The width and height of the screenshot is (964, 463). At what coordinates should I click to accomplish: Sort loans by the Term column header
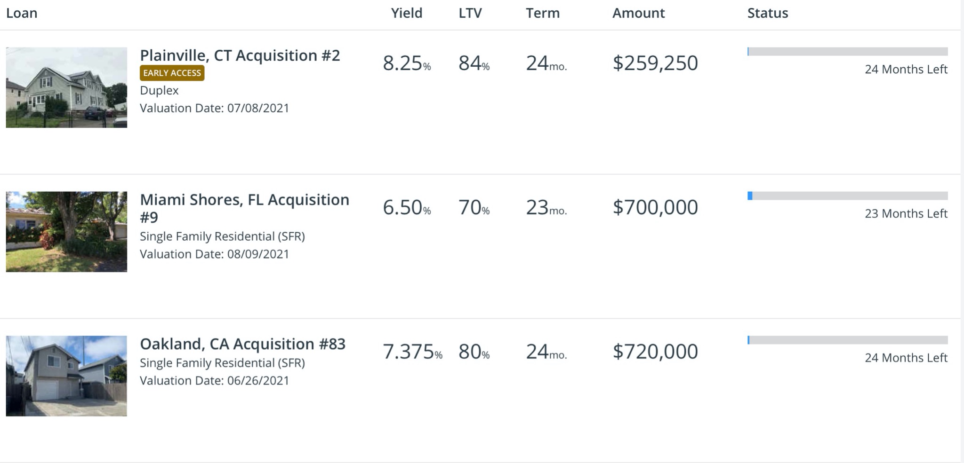click(542, 13)
